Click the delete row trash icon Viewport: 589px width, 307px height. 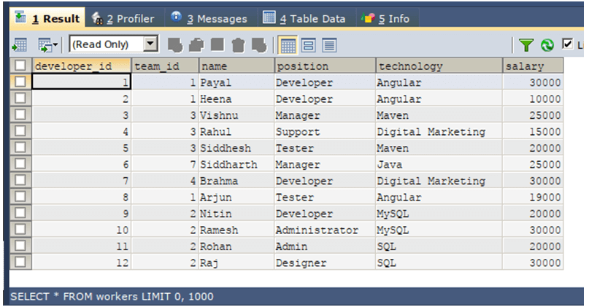(x=238, y=45)
